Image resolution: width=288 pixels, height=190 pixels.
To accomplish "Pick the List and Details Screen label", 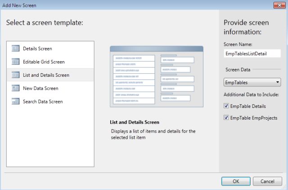I will pos(46,75).
